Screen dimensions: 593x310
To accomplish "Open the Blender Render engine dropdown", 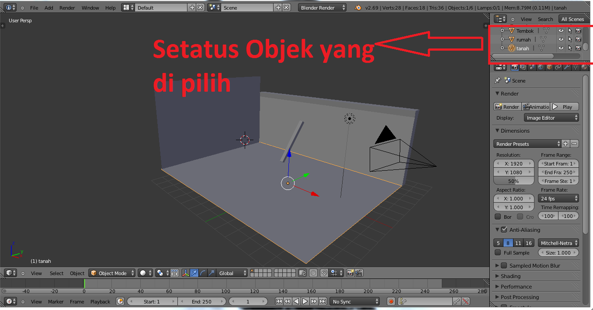I will click(x=323, y=7).
